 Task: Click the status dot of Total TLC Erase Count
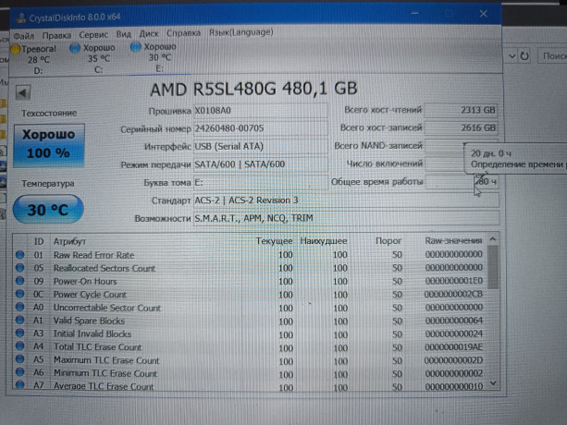click(20, 346)
